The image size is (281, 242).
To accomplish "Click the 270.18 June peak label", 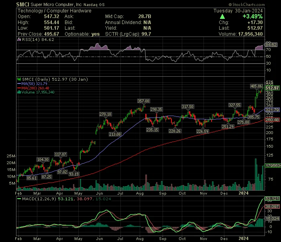I will click(x=105, y=114).
